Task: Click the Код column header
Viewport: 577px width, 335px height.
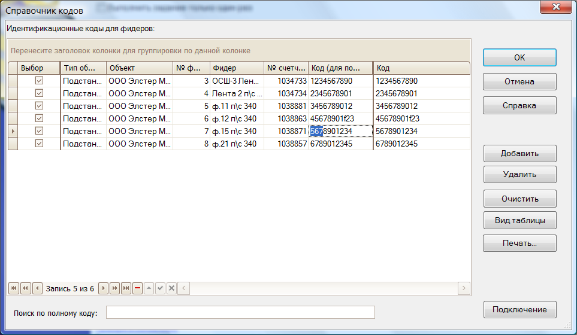Action: click(421, 68)
